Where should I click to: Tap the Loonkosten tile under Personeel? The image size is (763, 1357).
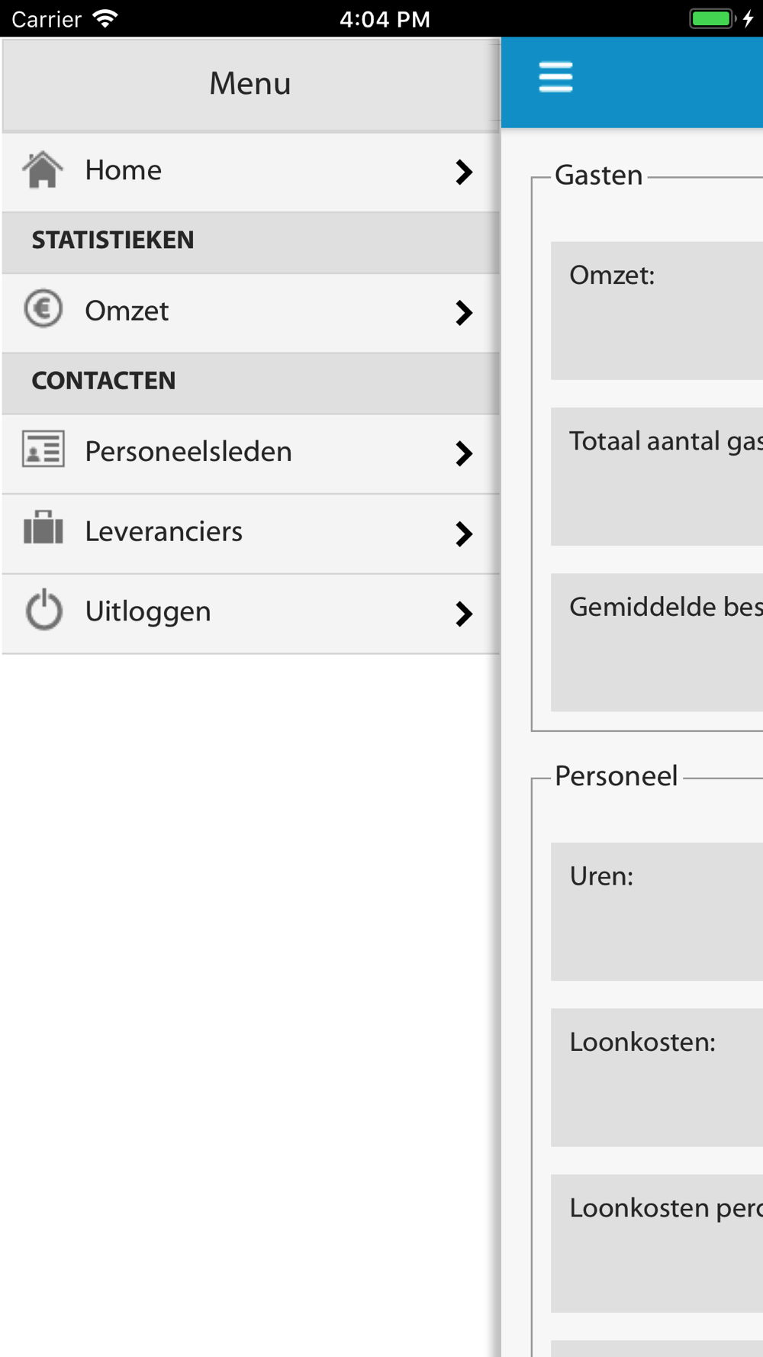(657, 1077)
